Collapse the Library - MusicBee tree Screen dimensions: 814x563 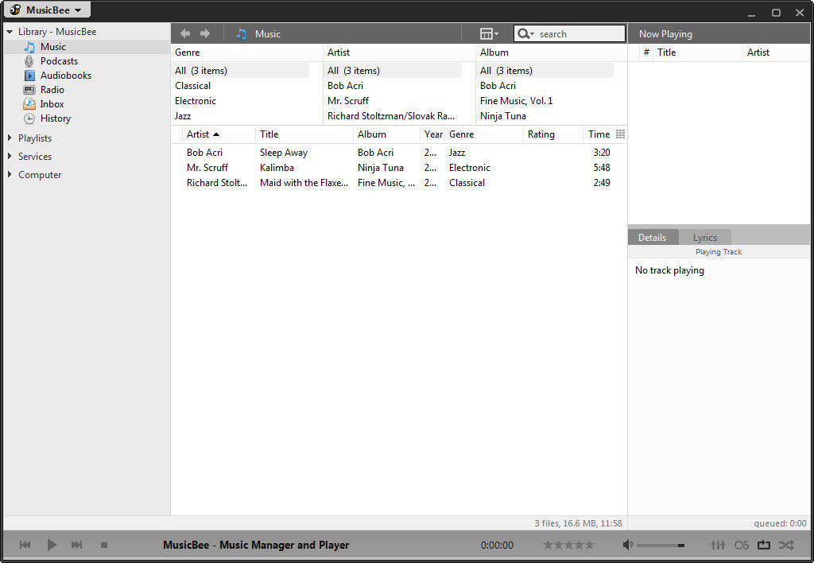[10, 32]
